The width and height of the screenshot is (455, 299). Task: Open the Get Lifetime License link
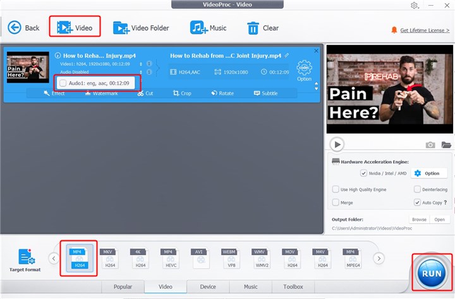pos(425,30)
